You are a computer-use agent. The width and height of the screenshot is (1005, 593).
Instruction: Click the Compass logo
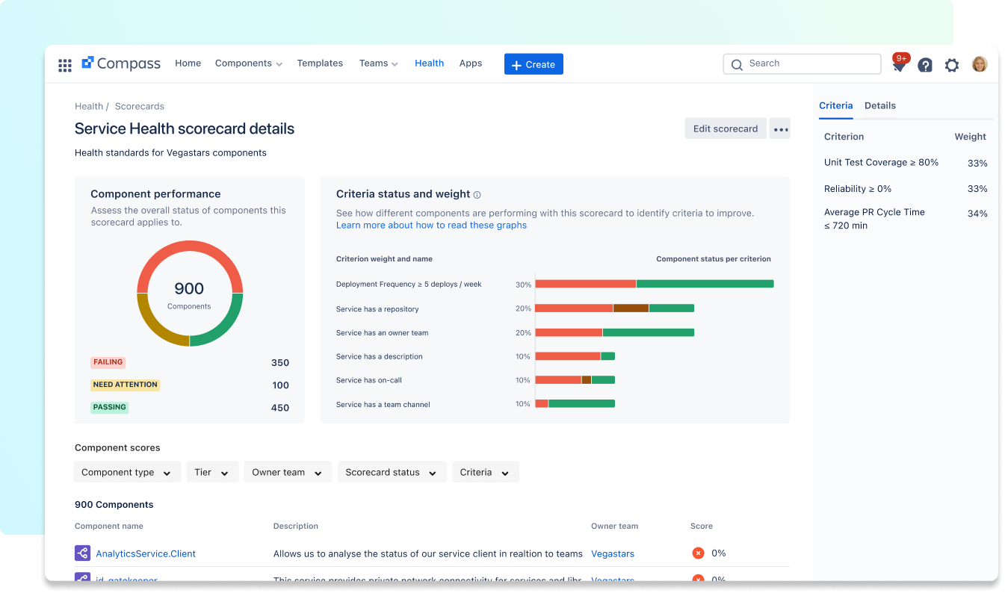coord(121,63)
